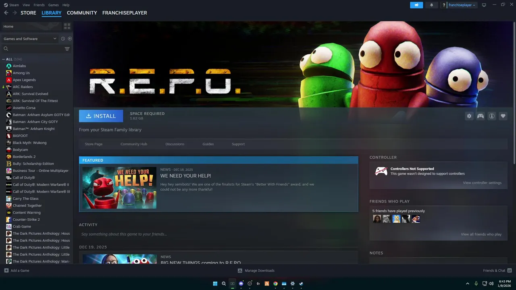Open the franchiseplayer account dropdown

[x=462, y=5]
